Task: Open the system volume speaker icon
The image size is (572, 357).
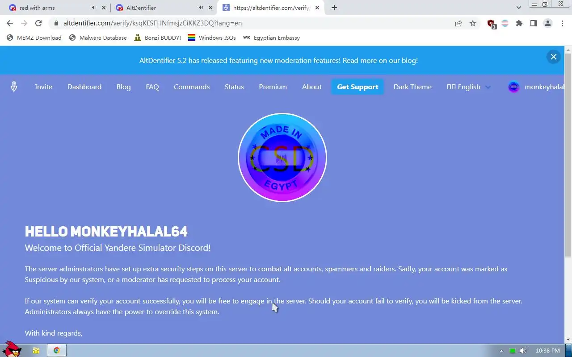Action: coord(523,351)
